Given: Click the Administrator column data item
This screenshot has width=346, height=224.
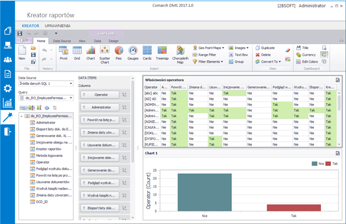Looking at the screenshot, I should [x=100, y=107].
